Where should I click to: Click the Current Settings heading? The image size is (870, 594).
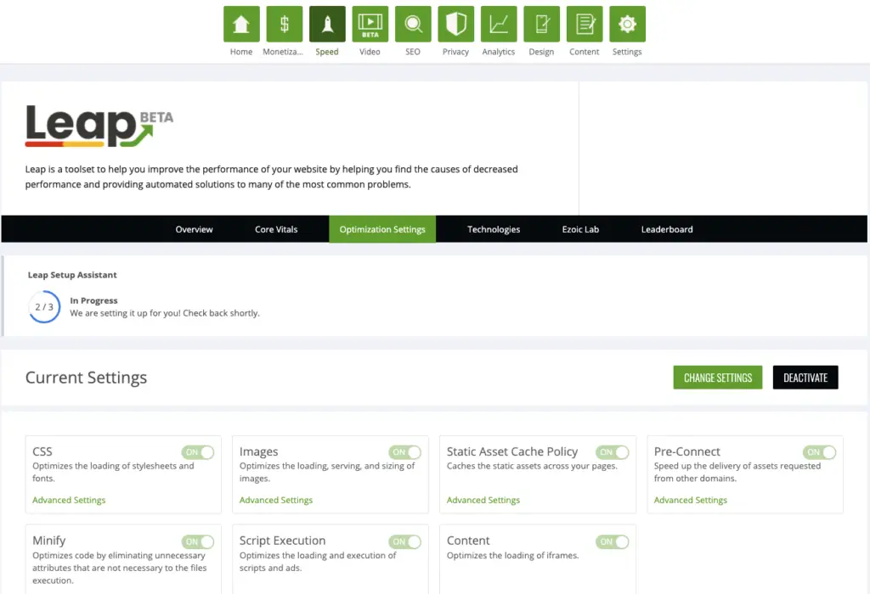click(86, 378)
